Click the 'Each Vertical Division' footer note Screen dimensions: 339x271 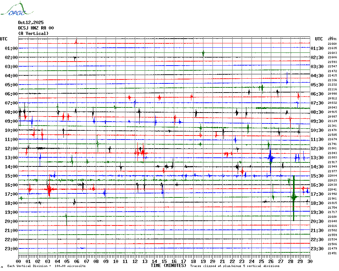click(46, 266)
